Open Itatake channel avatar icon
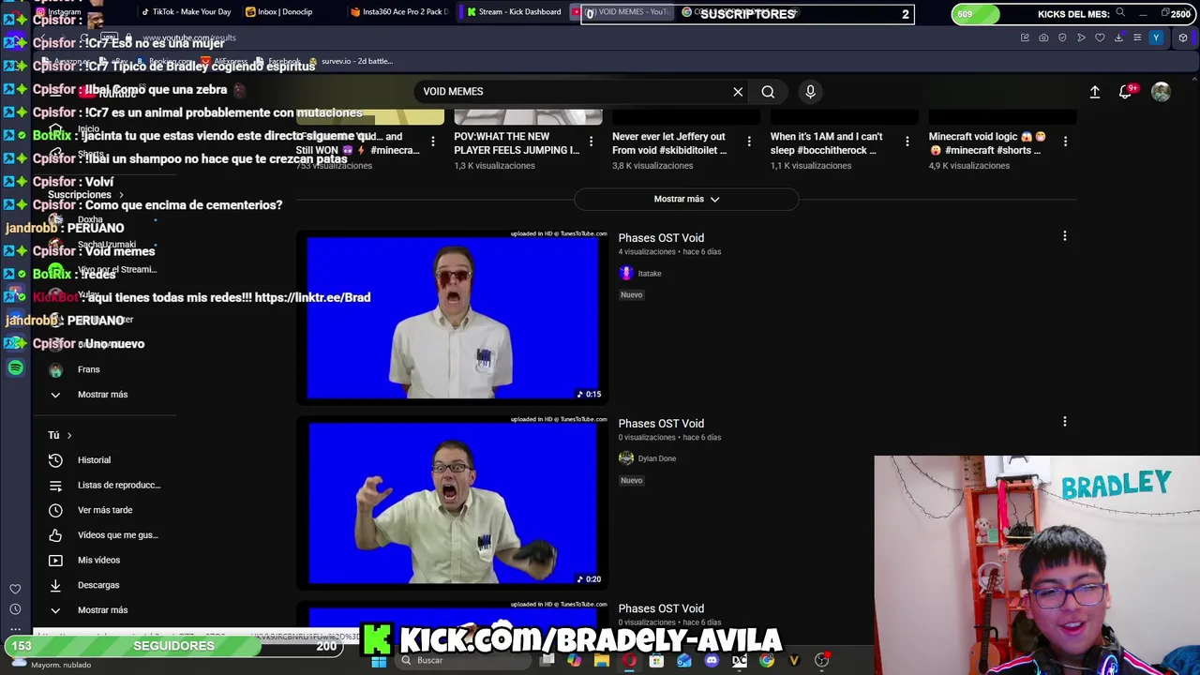The height and width of the screenshot is (675, 1200). (x=626, y=273)
